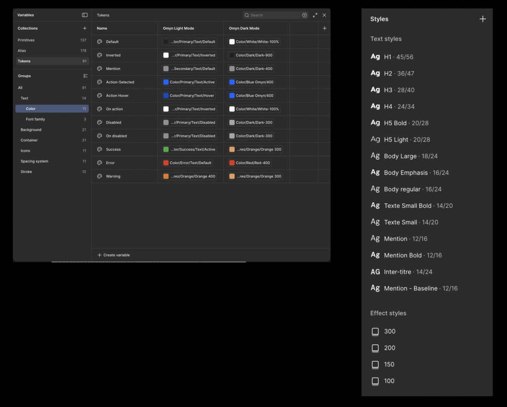Expand the variables window to fullscreen
Viewport: 507px width, 407px height.
point(315,15)
